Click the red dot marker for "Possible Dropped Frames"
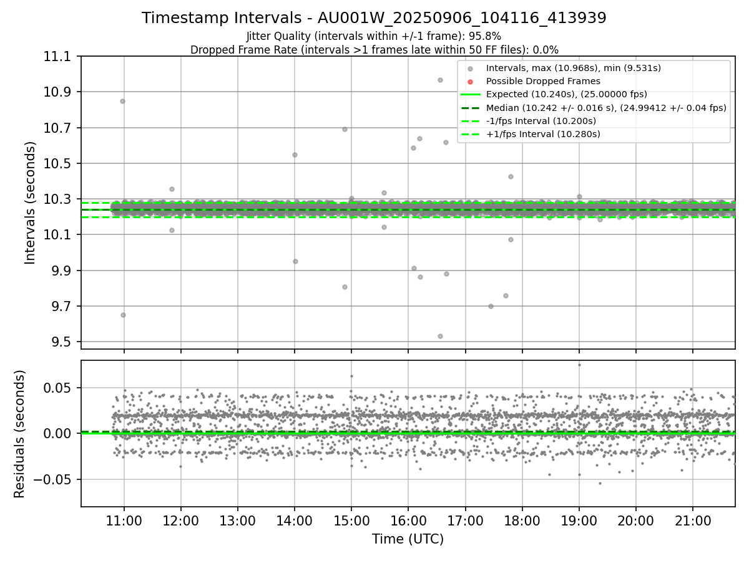The height and width of the screenshot is (561, 749). coord(471,81)
